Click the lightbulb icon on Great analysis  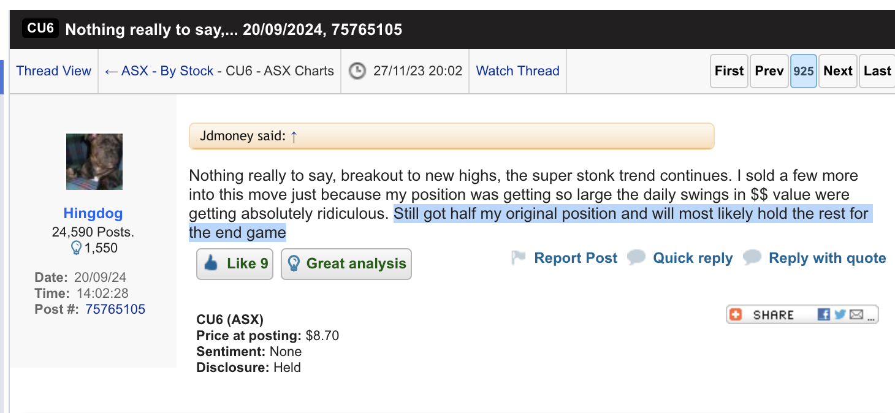[x=294, y=264]
